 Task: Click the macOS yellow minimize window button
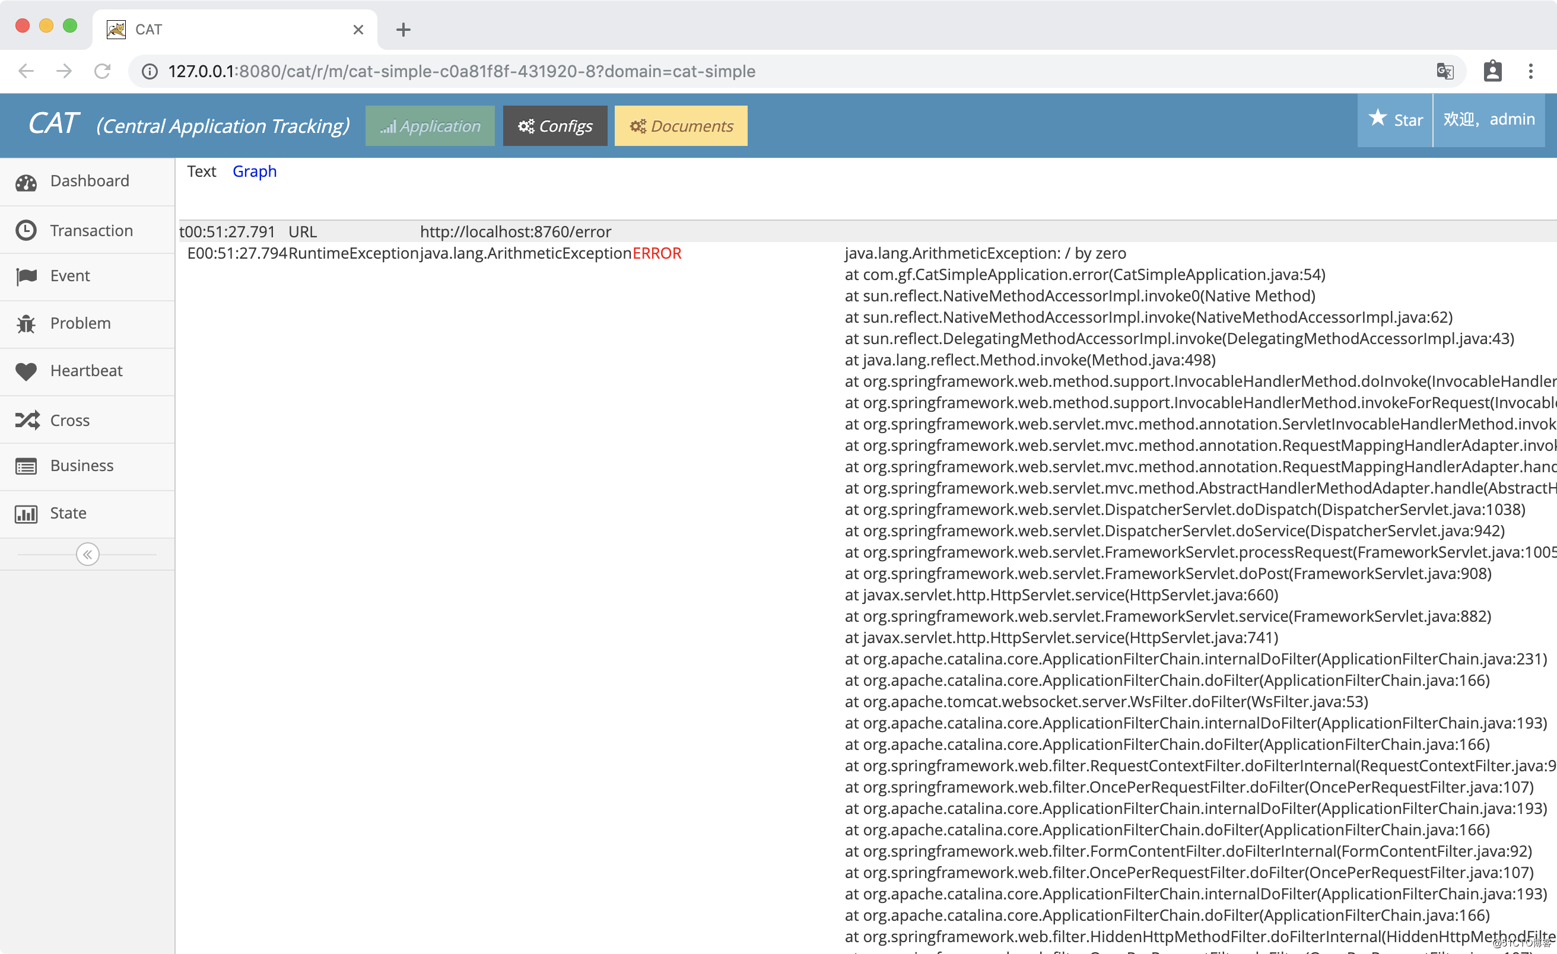pos(46,26)
